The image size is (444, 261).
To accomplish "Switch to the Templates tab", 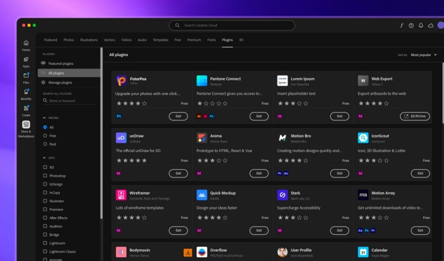I will (160, 40).
